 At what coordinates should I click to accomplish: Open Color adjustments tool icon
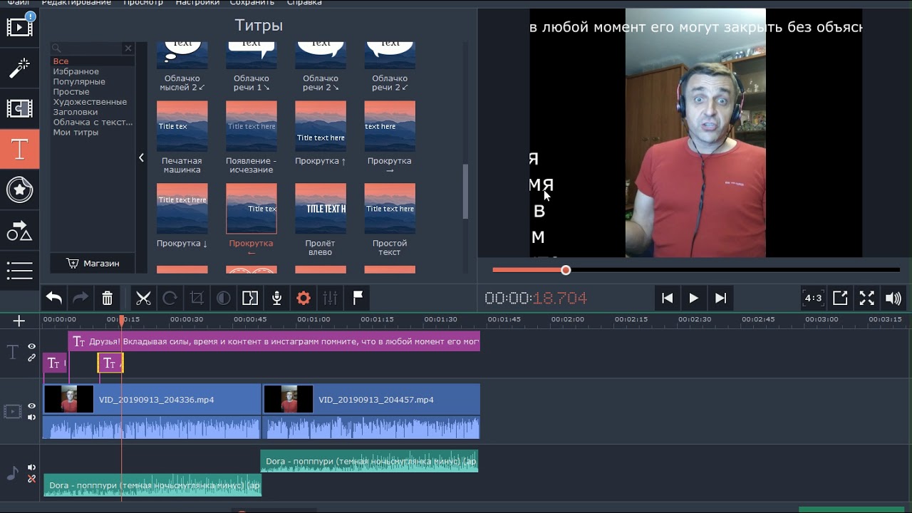(x=223, y=298)
